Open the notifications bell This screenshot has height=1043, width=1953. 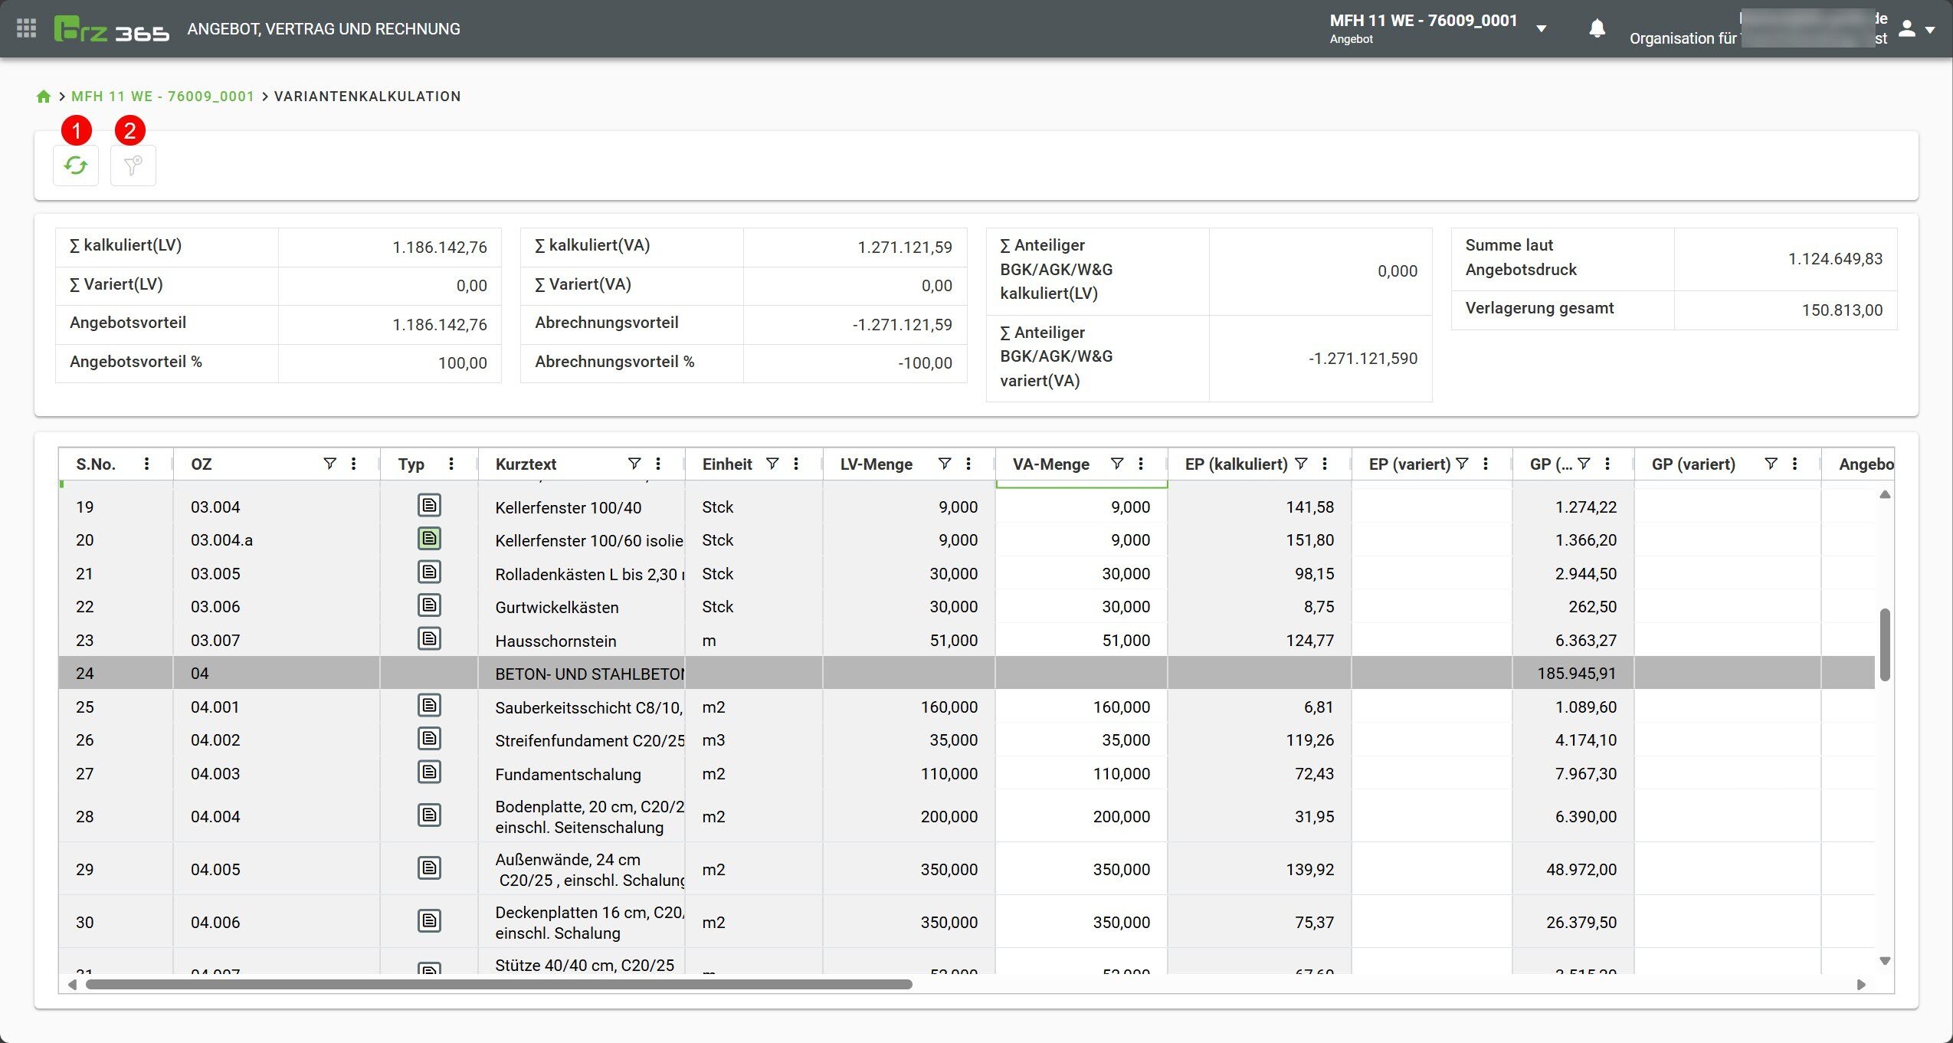click(1597, 29)
